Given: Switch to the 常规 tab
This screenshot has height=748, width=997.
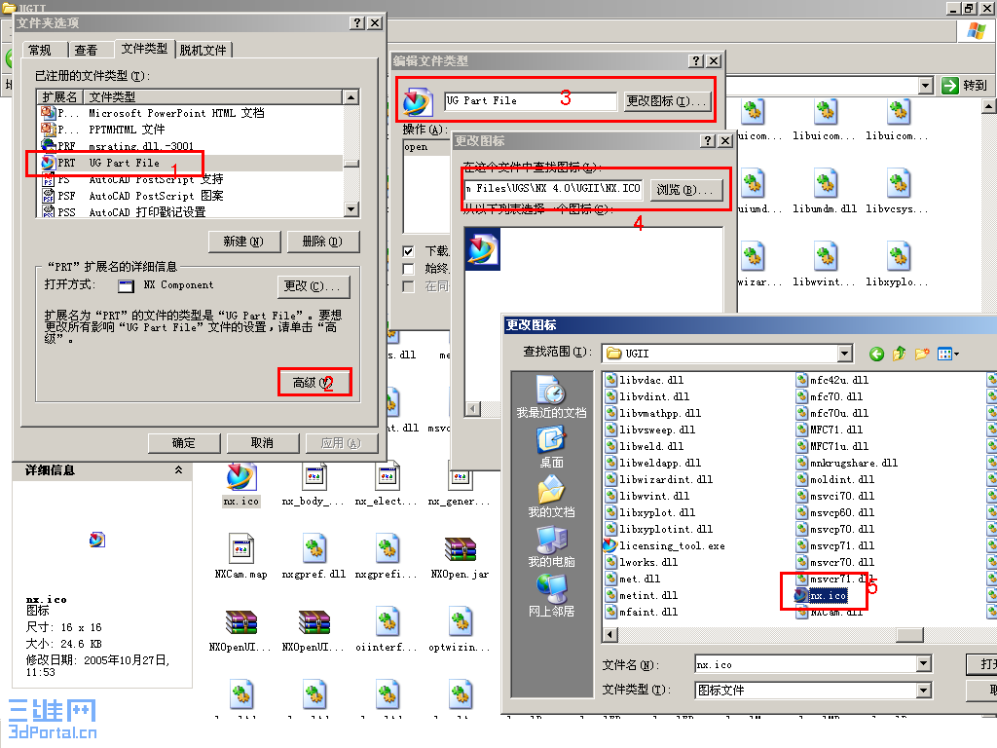Looking at the screenshot, I should pyautogui.click(x=39, y=50).
